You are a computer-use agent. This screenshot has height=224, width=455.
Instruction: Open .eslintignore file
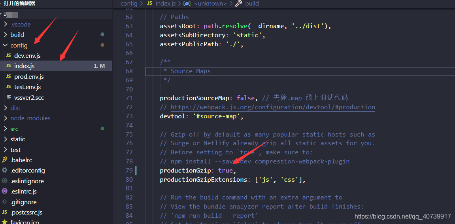27,181
